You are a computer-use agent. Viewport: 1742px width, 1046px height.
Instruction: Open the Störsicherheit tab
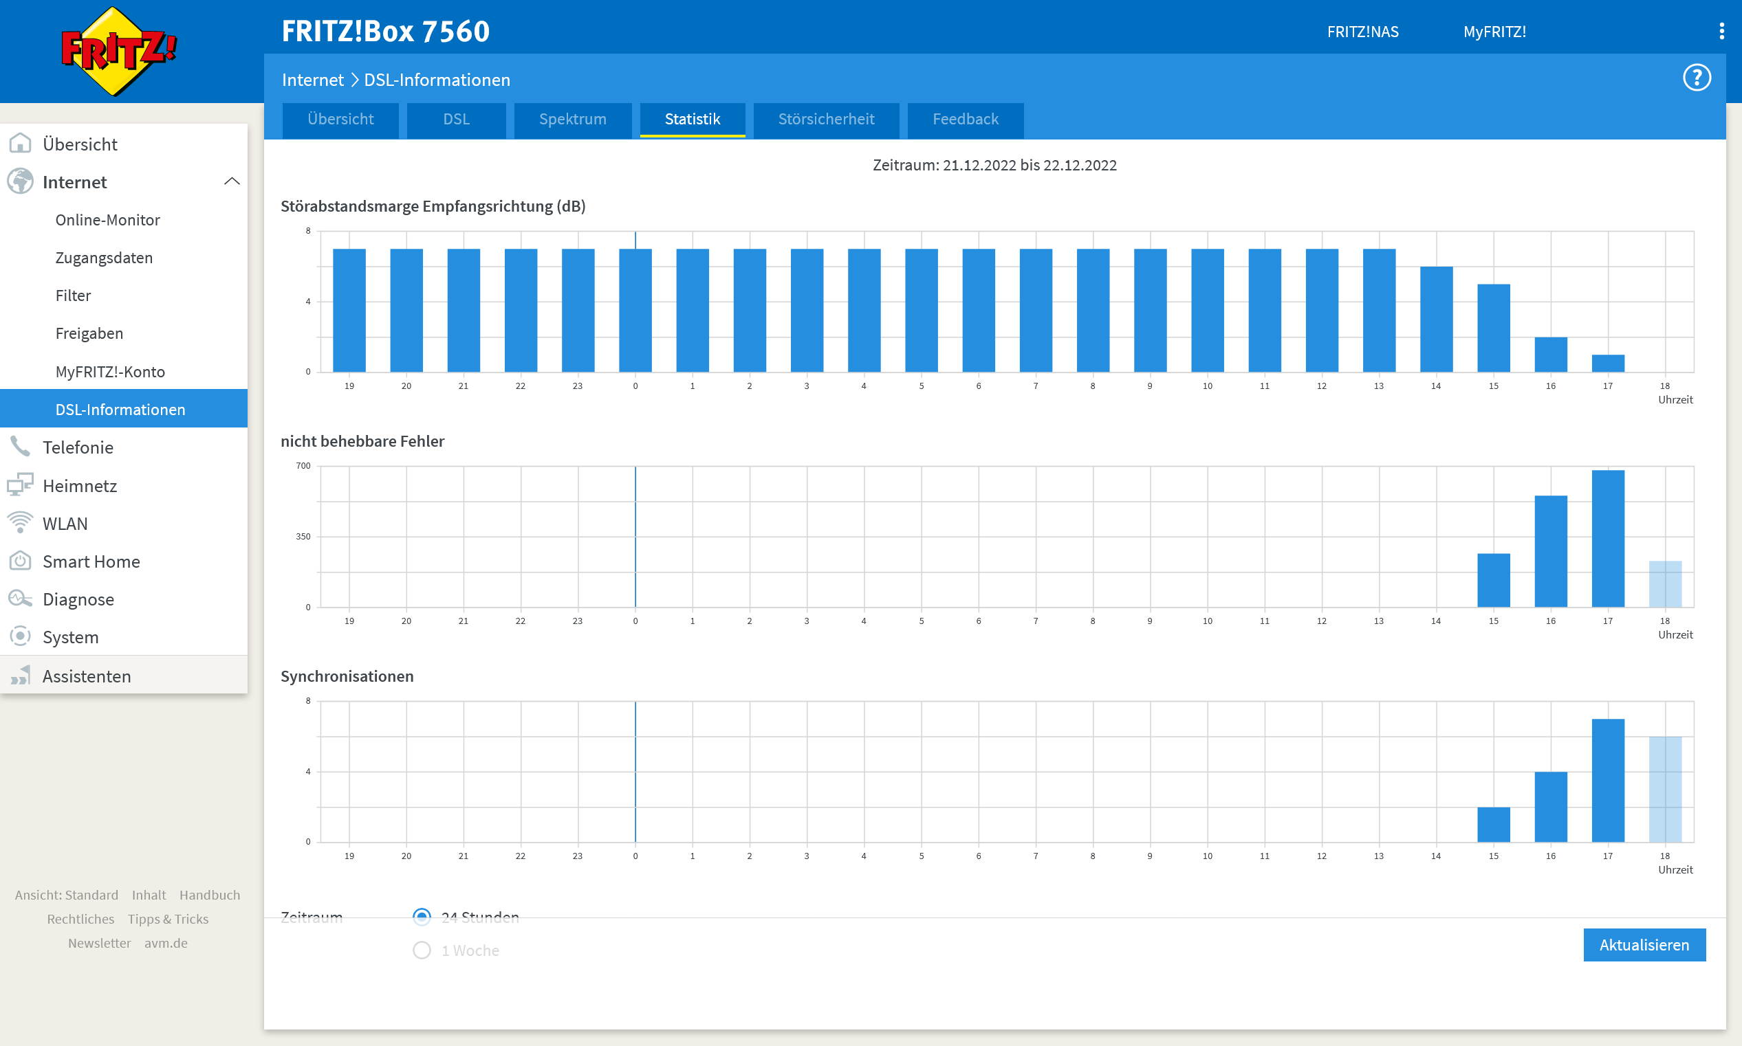click(826, 119)
